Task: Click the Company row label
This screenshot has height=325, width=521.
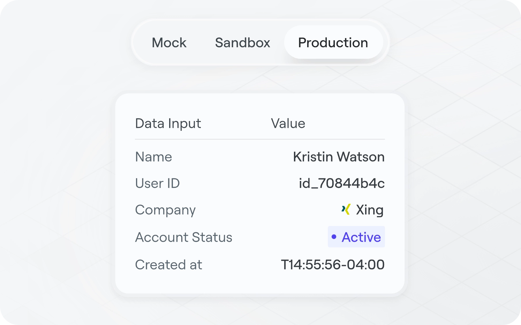Action: pyautogui.click(x=165, y=210)
